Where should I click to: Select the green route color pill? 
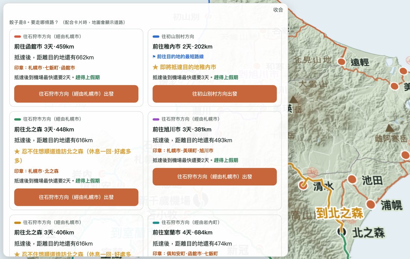coord(18,119)
